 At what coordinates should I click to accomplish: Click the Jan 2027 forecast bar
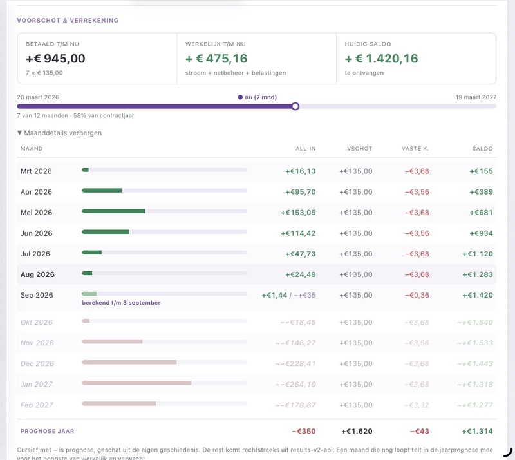(136, 383)
